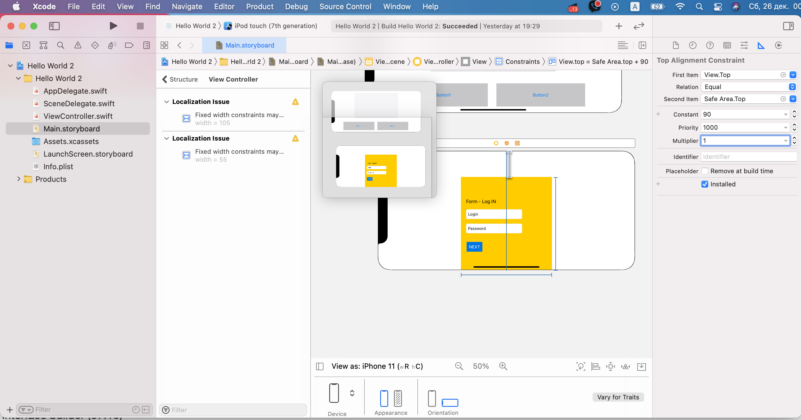Viewport: 801px width, 420px height.
Task: Stop the running build
Action: click(140, 26)
